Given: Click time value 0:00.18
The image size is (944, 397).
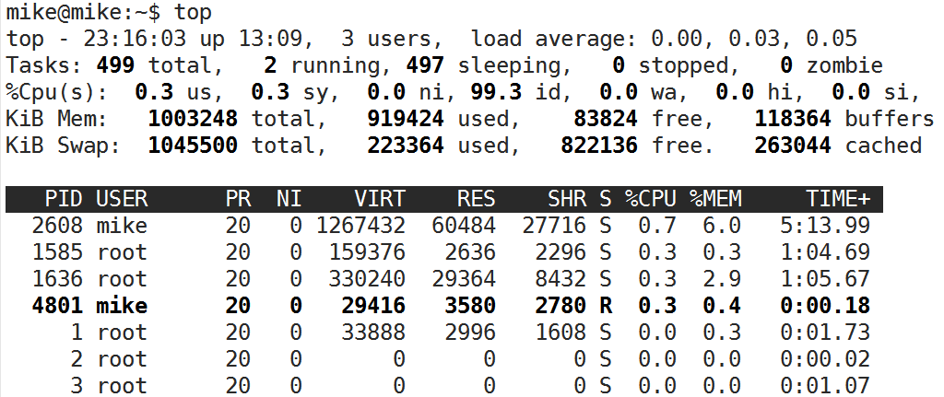Looking at the screenshot, I should [825, 306].
